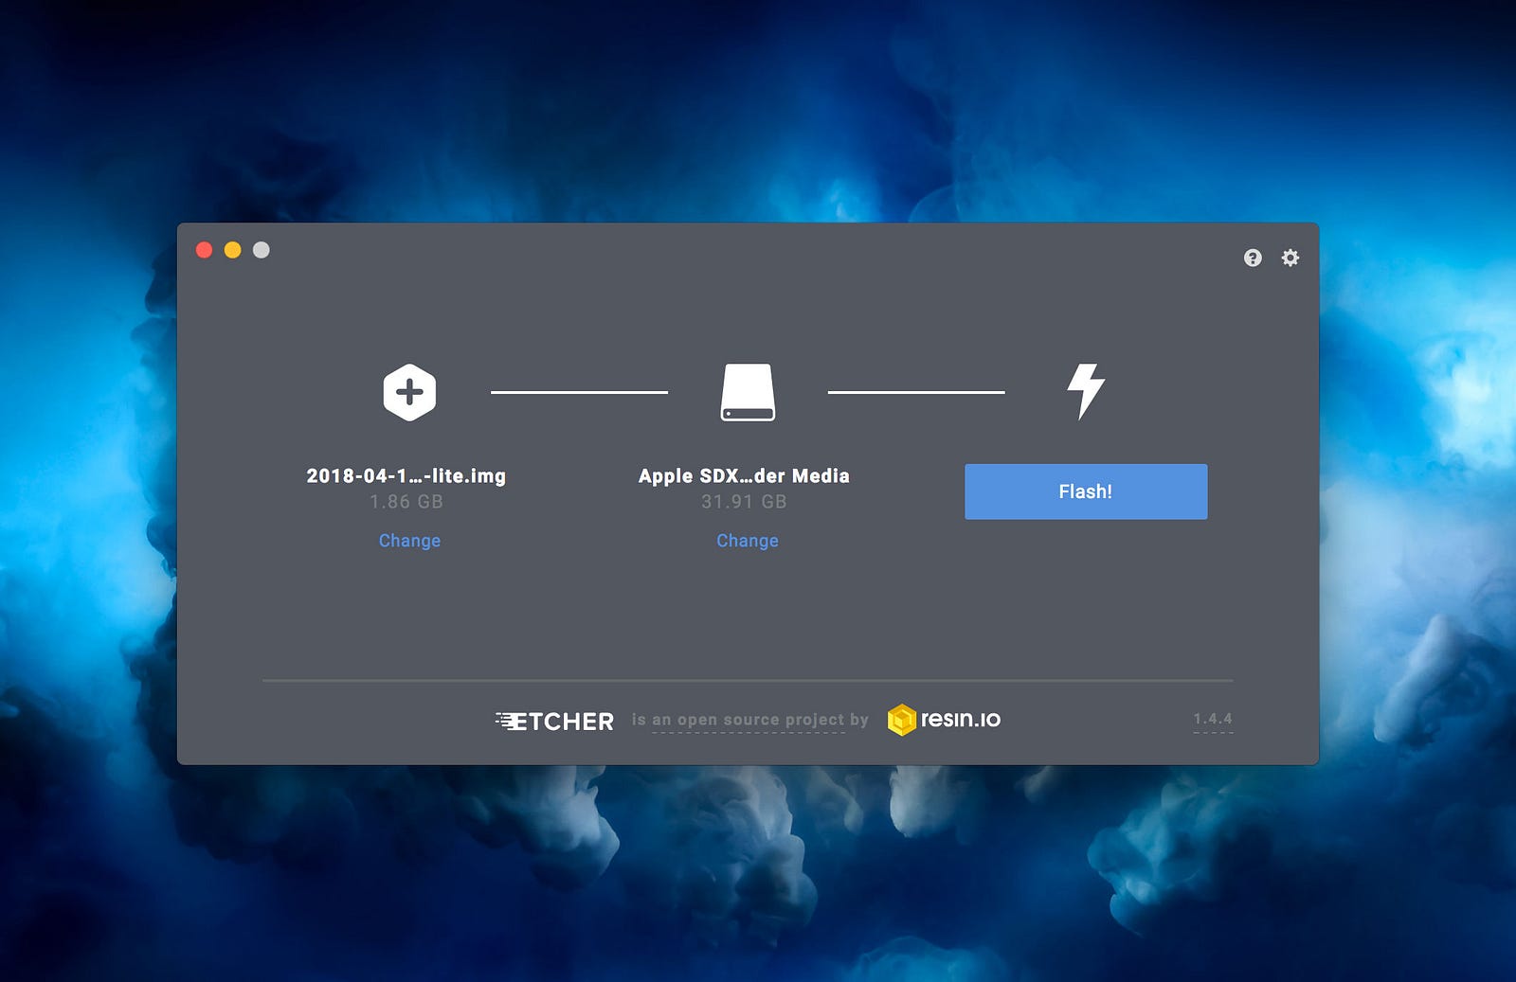Click the drive icon for Apple SDXC media
This screenshot has height=982, width=1516.
(x=748, y=392)
